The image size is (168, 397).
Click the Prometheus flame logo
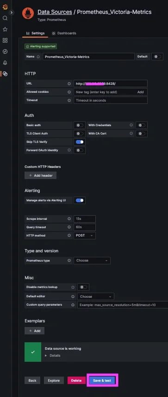[x=28, y=13]
